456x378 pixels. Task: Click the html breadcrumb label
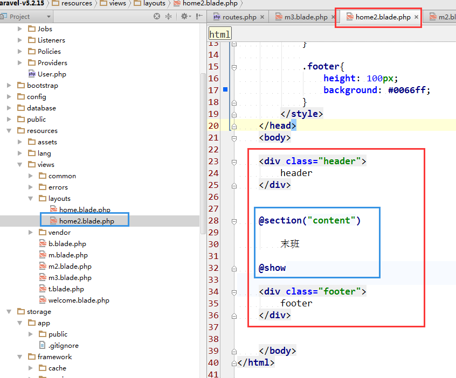(x=220, y=34)
